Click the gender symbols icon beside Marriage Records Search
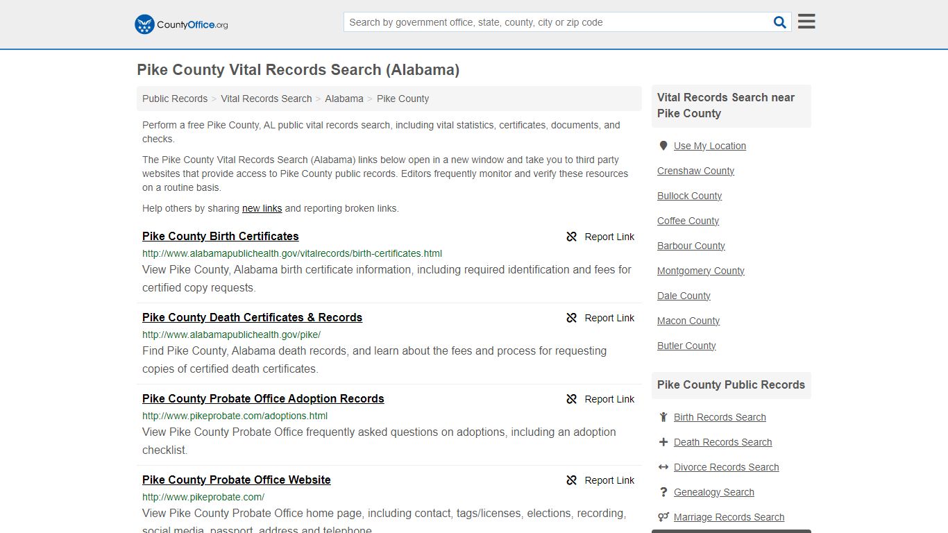 coord(663,517)
